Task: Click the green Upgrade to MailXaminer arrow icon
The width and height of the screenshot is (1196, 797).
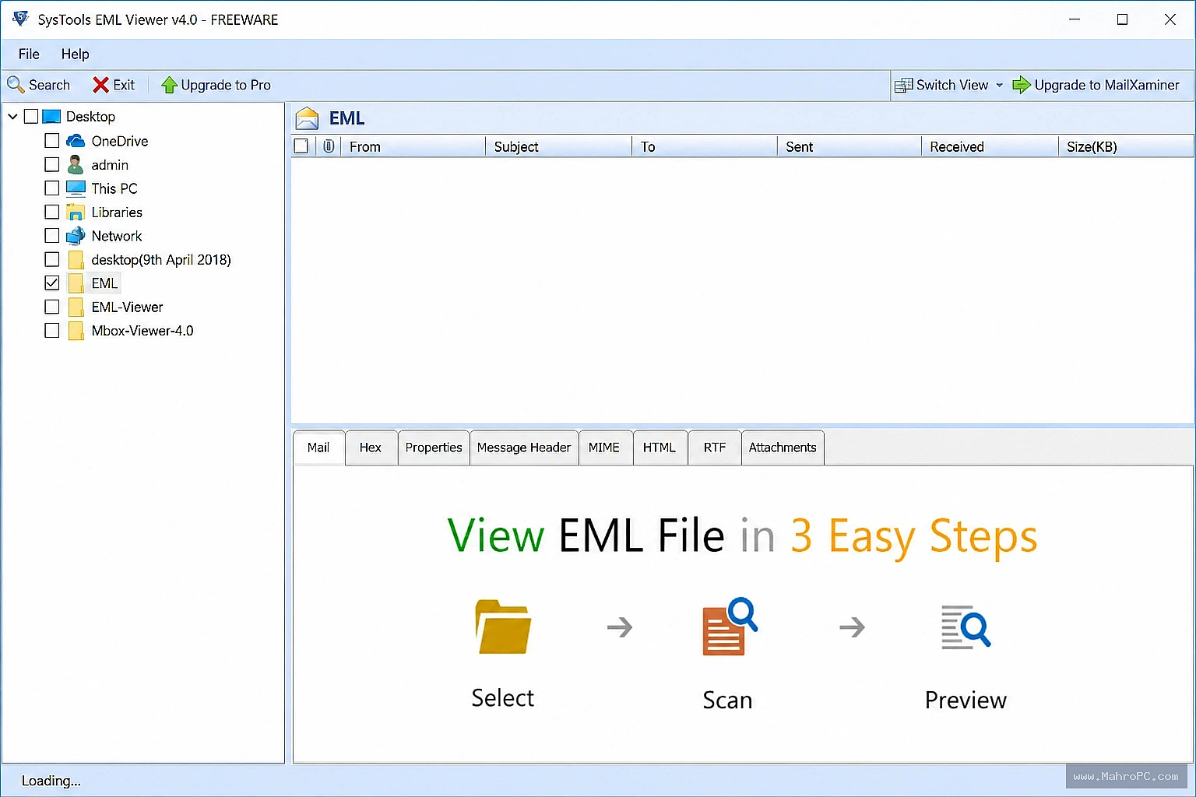Action: tap(1022, 85)
